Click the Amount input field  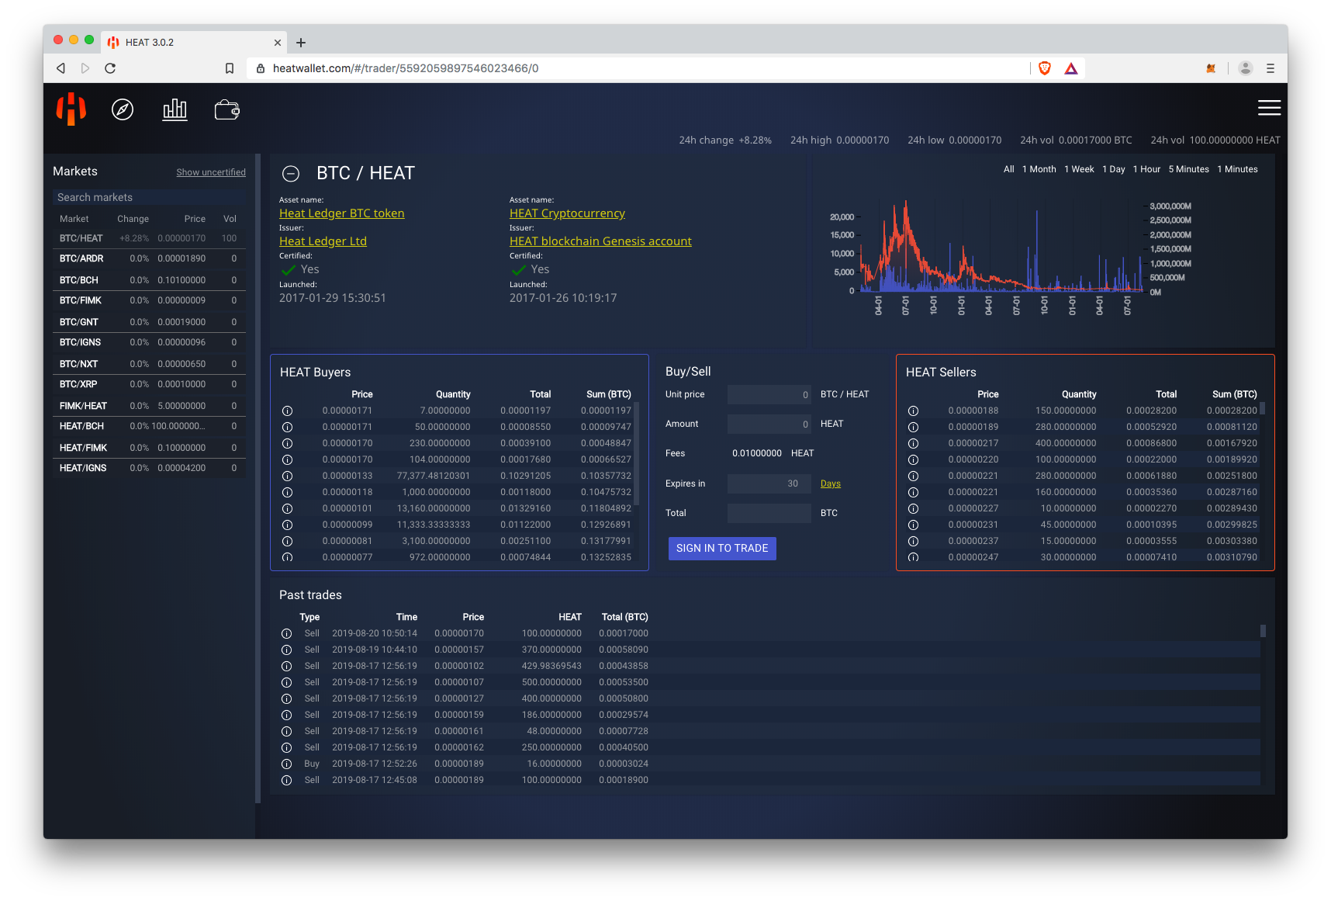tap(769, 424)
